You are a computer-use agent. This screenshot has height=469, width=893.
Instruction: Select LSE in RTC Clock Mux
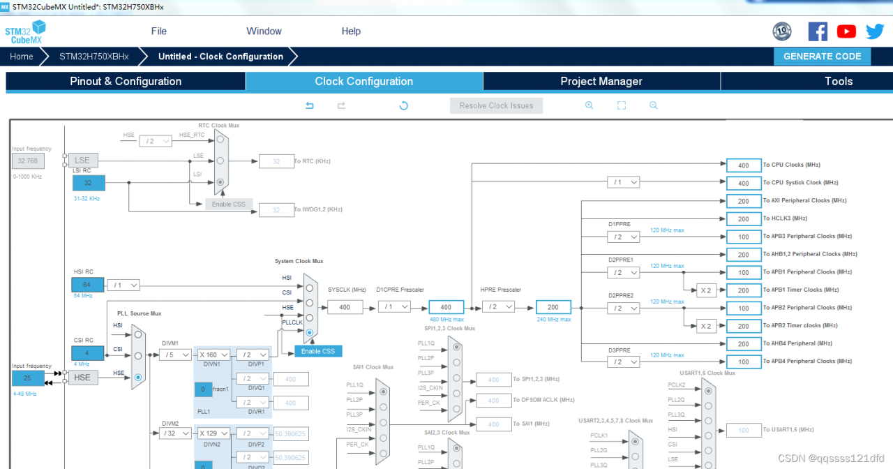(220, 161)
